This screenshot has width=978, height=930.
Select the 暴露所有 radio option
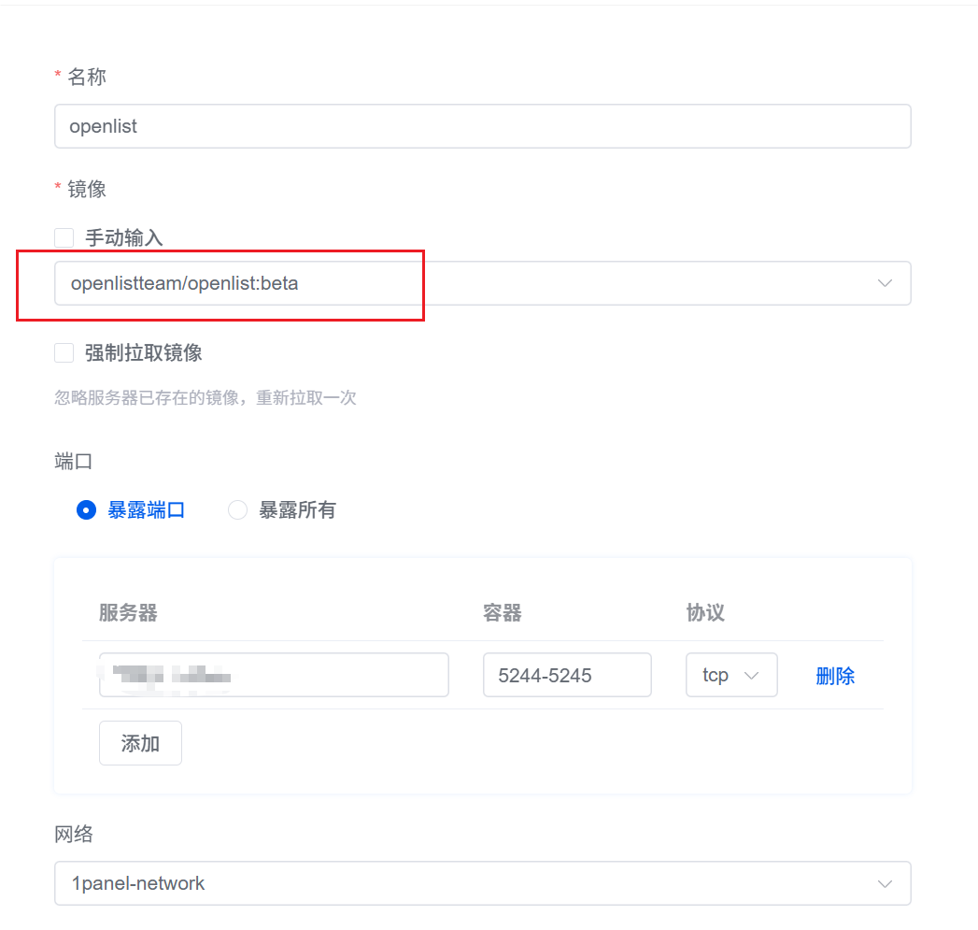pos(237,509)
